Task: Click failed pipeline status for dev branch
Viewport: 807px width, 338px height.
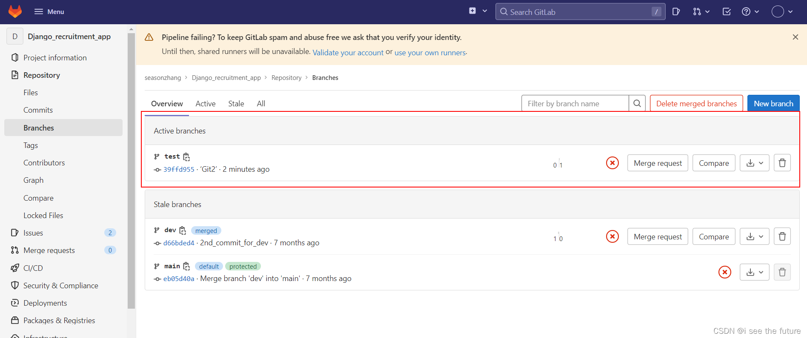Action: pyautogui.click(x=612, y=236)
